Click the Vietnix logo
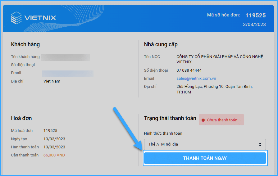Image resolution: width=278 pixels, height=176 pixels. click(x=34, y=18)
